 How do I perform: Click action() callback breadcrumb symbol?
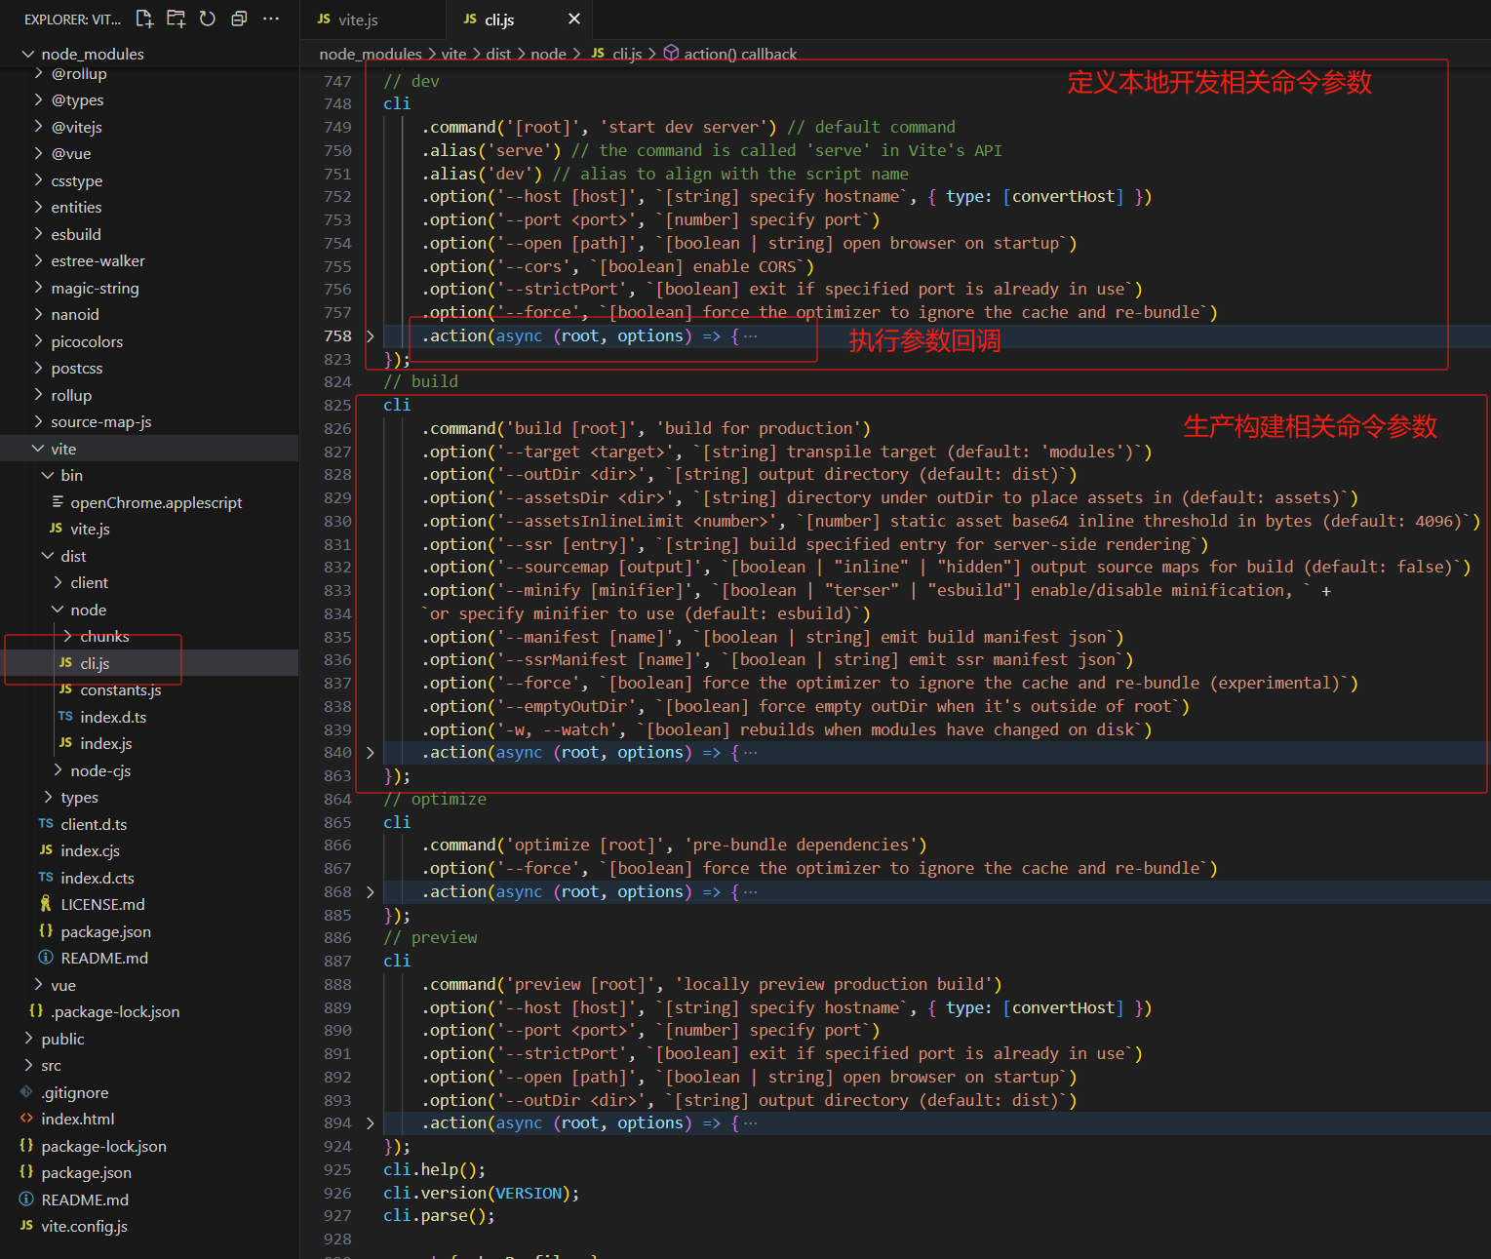(739, 54)
